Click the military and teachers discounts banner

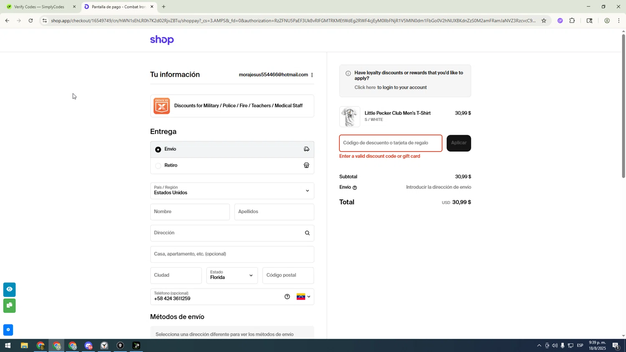[x=232, y=106]
